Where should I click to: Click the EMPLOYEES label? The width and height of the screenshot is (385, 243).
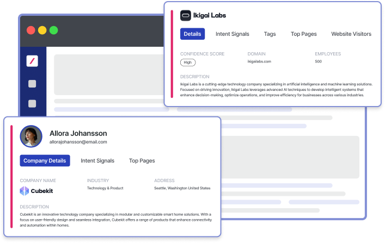click(328, 54)
